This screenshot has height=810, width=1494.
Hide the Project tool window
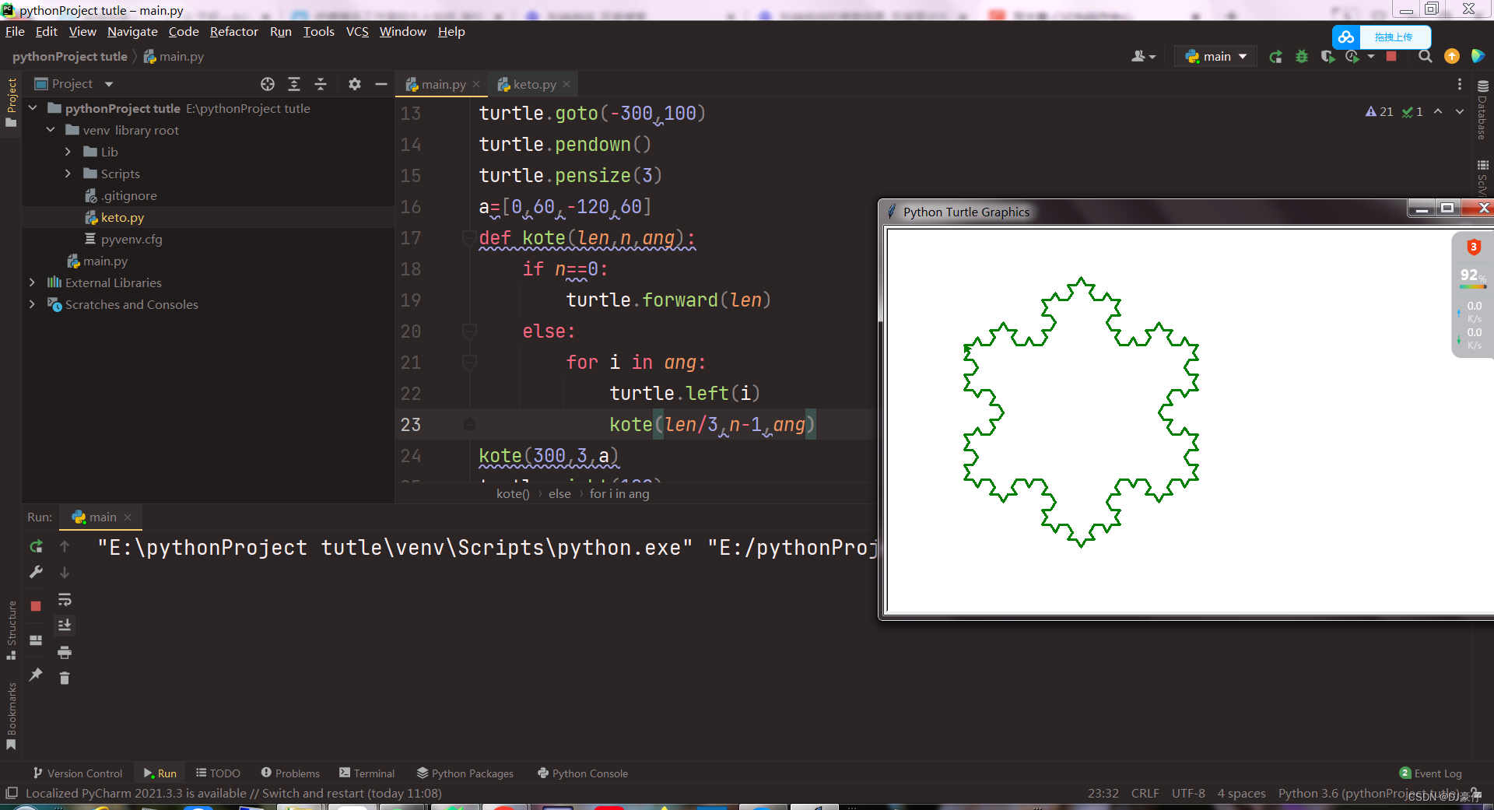click(381, 83)
